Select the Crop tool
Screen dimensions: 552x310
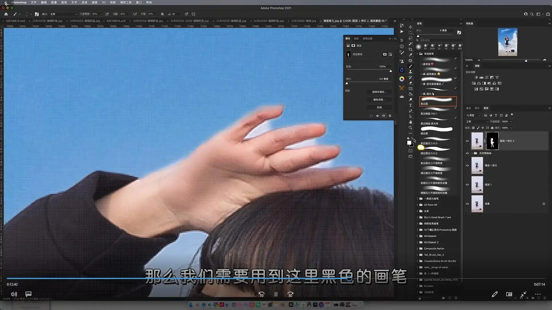411,49
